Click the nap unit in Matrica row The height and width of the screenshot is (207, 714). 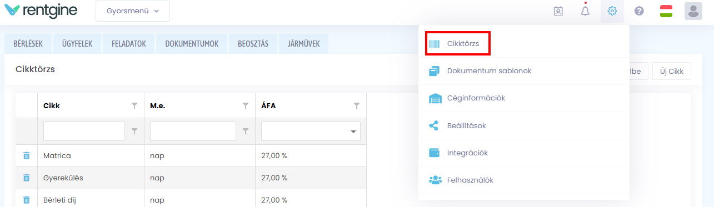[x=157, y=156]
